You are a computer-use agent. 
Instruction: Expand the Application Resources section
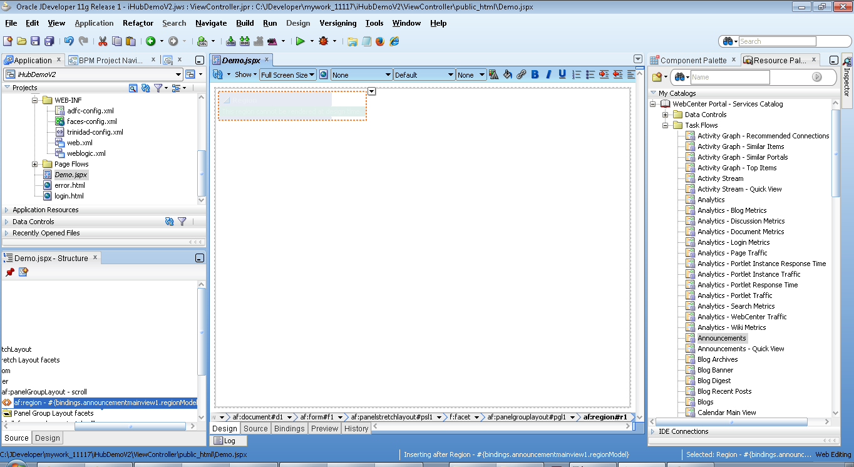7,210
